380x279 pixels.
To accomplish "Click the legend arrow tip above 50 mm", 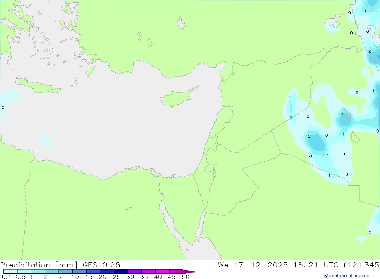I will point(190,272).
